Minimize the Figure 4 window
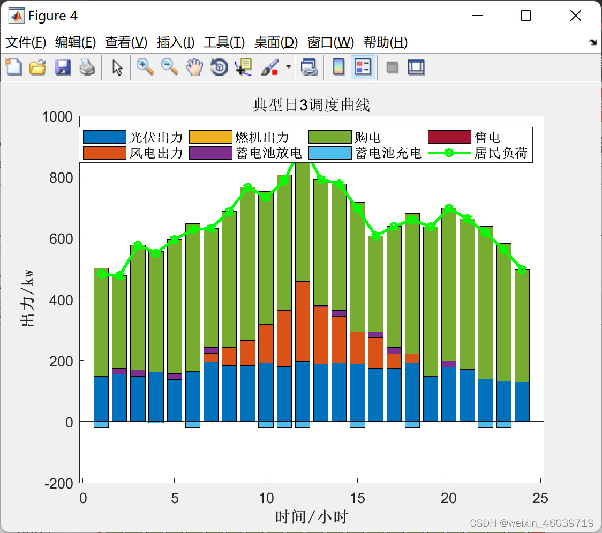Viewport: 602px width, 533px height. (477, 16)
